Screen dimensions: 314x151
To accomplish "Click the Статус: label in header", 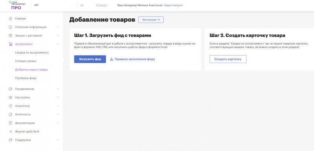I will click(102, 5).
